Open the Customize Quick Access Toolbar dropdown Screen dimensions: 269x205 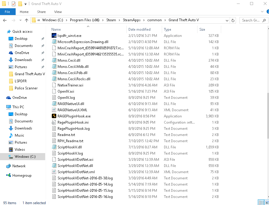[25, 4]
